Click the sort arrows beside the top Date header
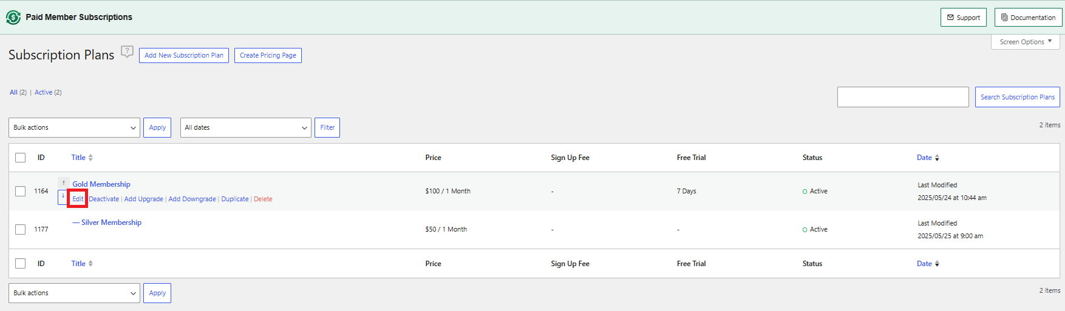Viewport: 1065px width, 311px height. pos(937,158)
